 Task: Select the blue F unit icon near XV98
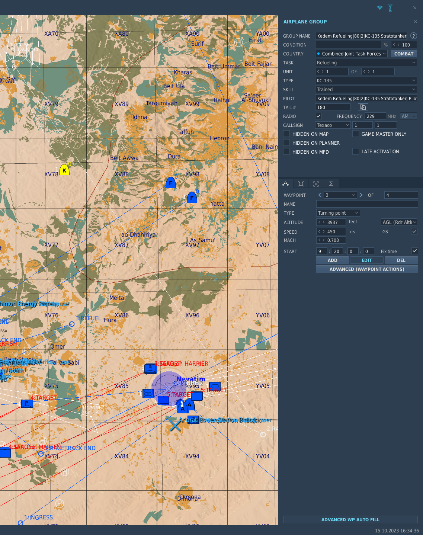[171, 183]
